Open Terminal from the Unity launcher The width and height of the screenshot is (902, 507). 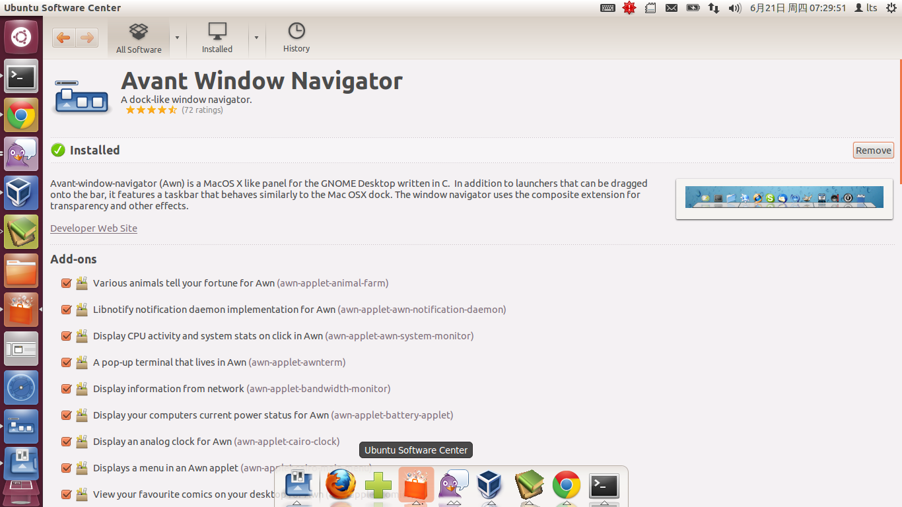21,77
